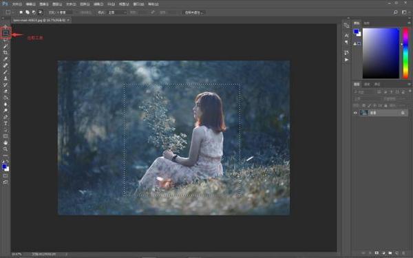Select the Crop tool
Screen dimensions: 413x258
pyautogui.click(x=6, y=53)
